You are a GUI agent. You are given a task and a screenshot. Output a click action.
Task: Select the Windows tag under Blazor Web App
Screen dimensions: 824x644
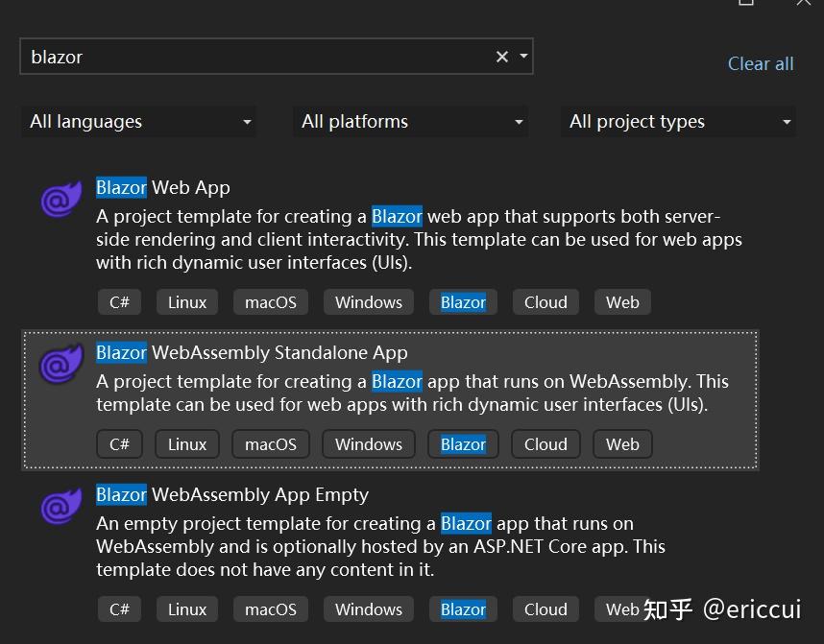tap(368, 301)
